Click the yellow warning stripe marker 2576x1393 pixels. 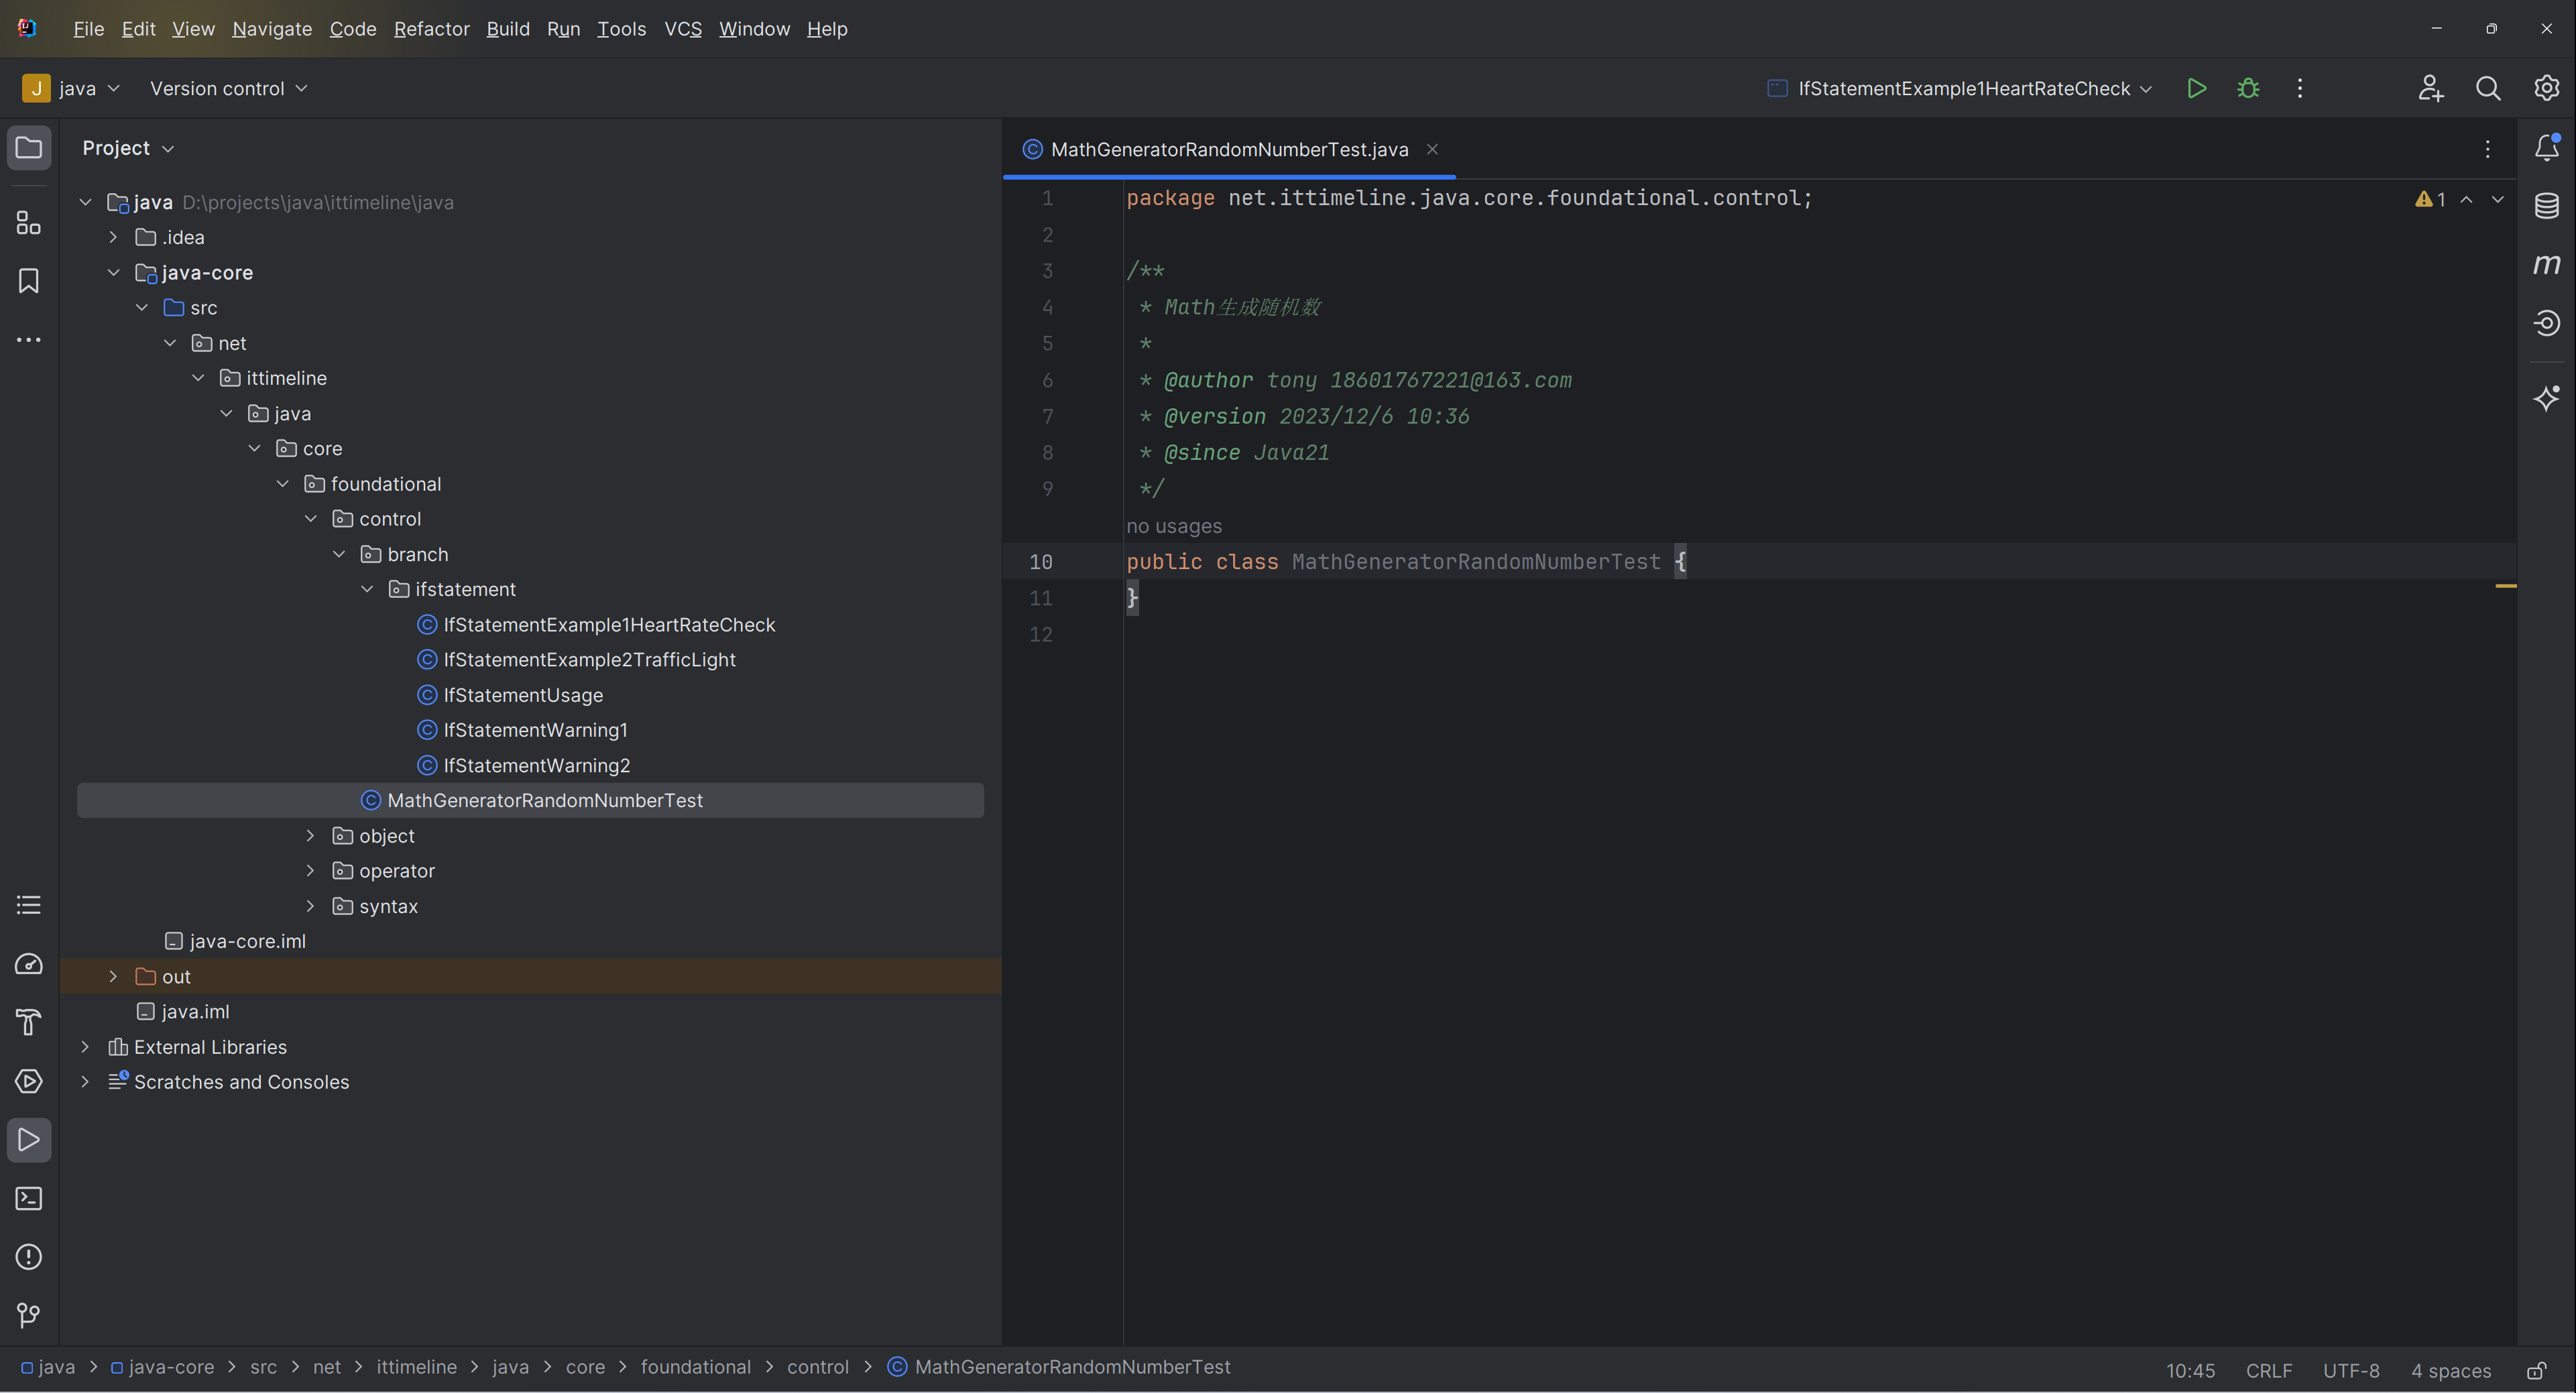click(x=2505, y=586)
